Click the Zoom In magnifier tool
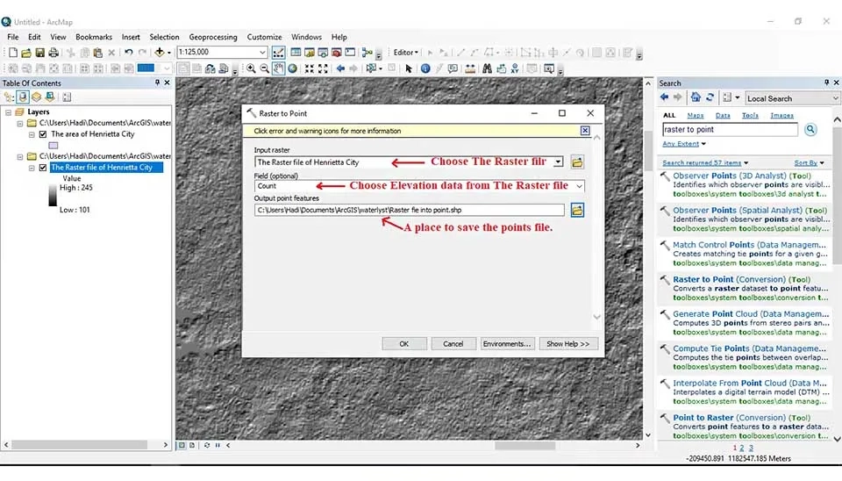This screenshot has width=842, height=481. point(251,68)
